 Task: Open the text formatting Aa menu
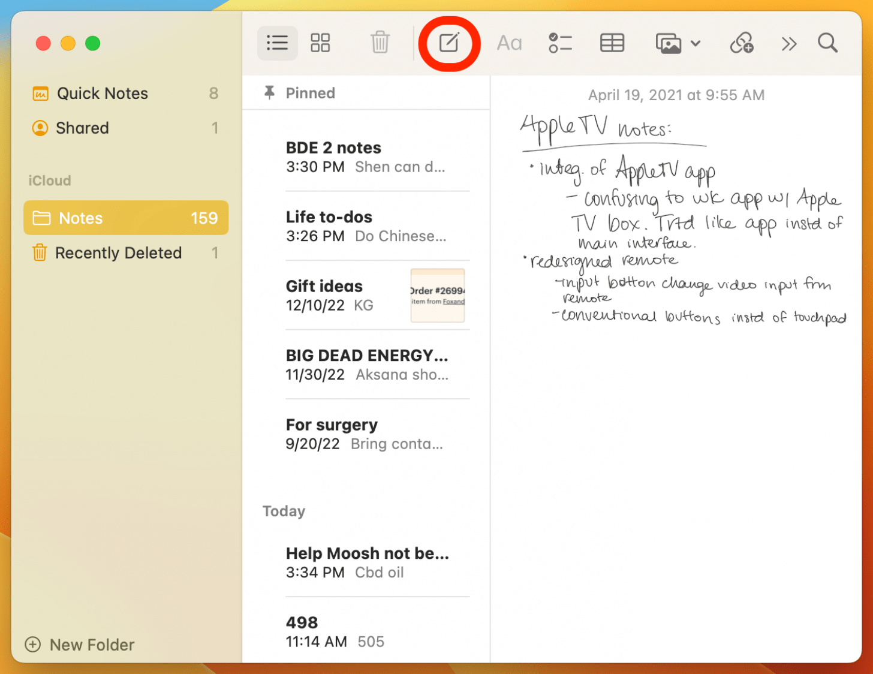(509, 43)
